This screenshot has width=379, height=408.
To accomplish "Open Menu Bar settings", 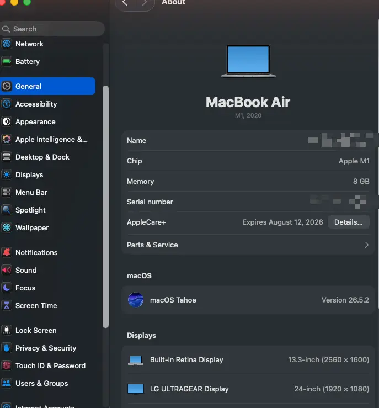I will pyautogui.click(x=48, y=192).
